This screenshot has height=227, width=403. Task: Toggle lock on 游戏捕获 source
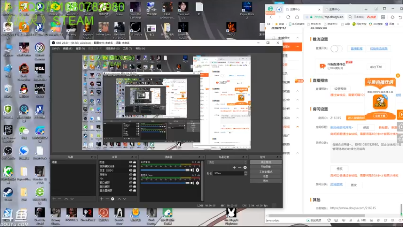coord(135,186)
